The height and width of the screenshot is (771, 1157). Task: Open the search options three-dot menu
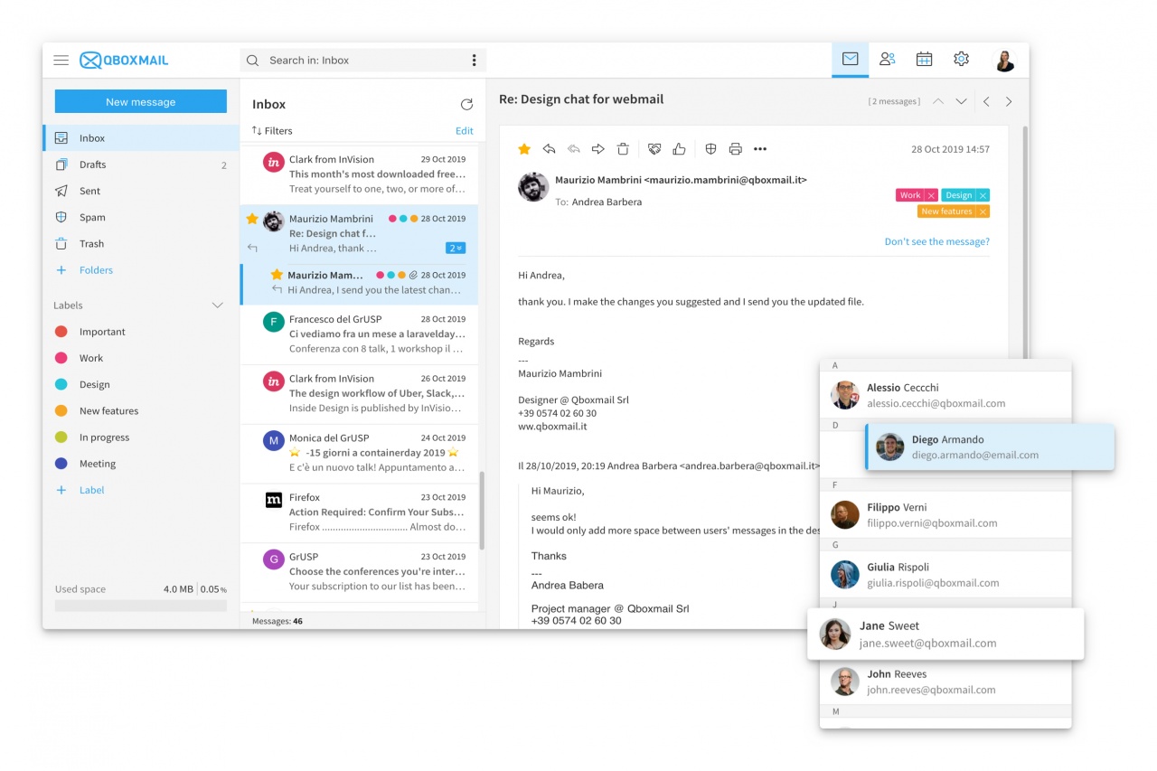click(x=474, y=61)
